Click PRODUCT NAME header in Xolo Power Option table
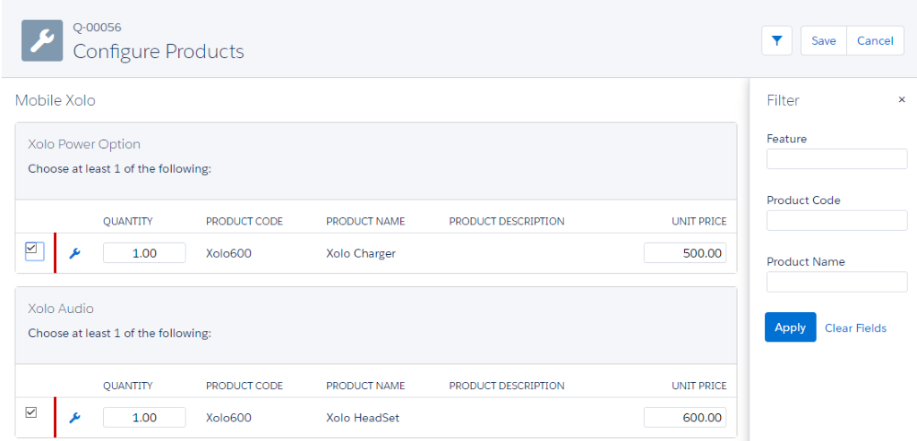 (365, 221)
